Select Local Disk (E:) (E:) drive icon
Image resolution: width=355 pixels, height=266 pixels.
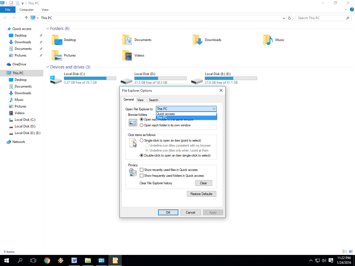click(x=197, y=81)
